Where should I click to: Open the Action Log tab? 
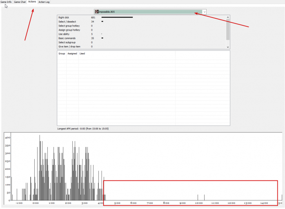[44, 2]
